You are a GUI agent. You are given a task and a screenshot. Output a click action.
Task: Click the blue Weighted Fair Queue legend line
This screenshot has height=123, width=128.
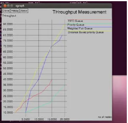coord(90,27)
